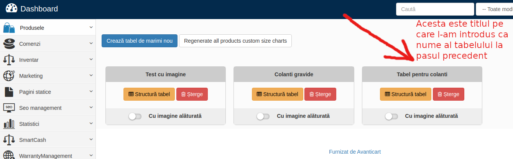Screen dimensions: 513x159
Task: Delete the Colanti gravide table
Action: click(320, 94)
